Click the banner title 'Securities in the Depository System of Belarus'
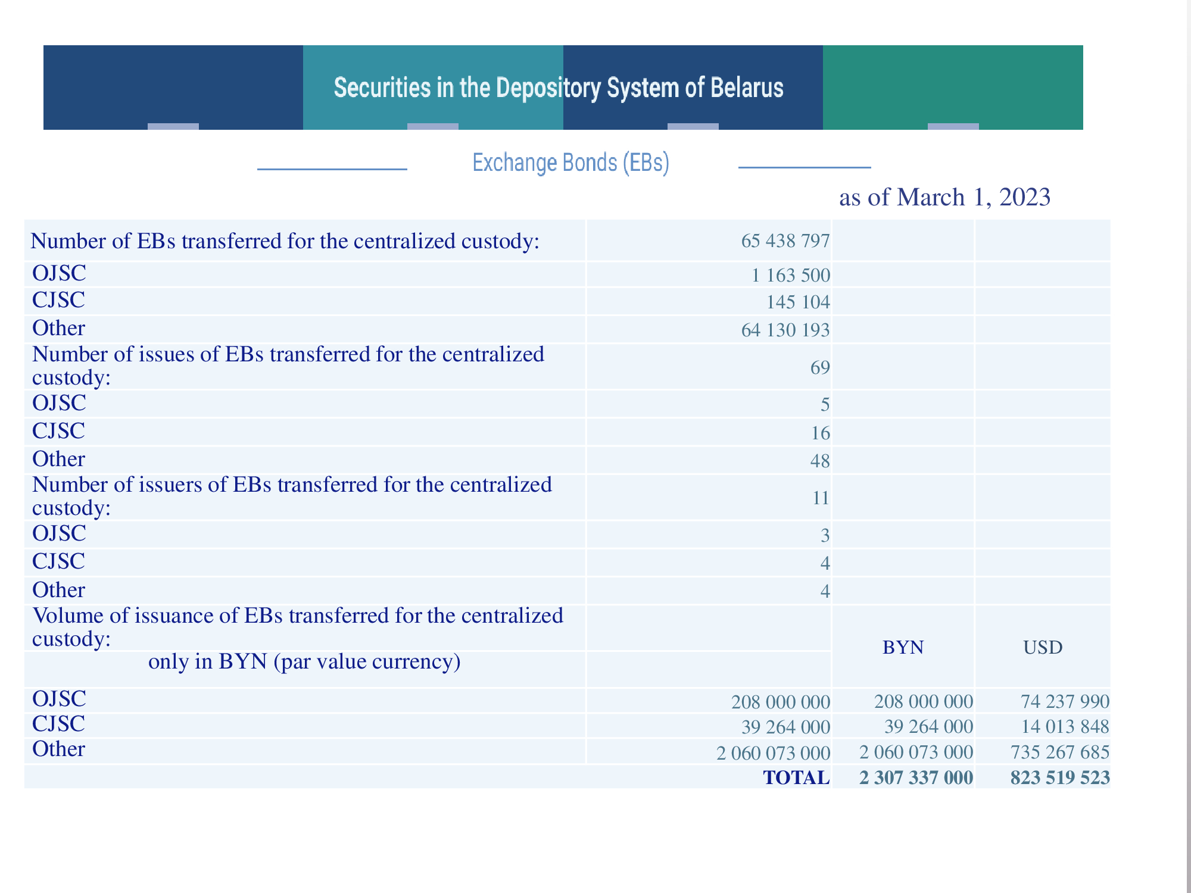 click(x=559, y=88)
